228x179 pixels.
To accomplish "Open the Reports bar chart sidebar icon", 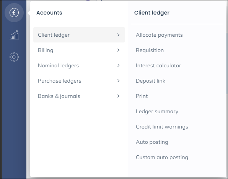I will pos(14,35).
